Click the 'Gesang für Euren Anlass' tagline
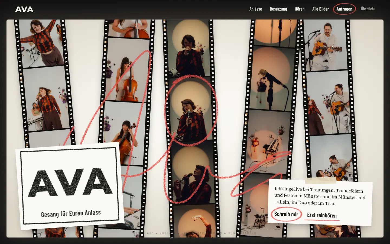Viewport: 390px width, 244px height. pos(71,214)
